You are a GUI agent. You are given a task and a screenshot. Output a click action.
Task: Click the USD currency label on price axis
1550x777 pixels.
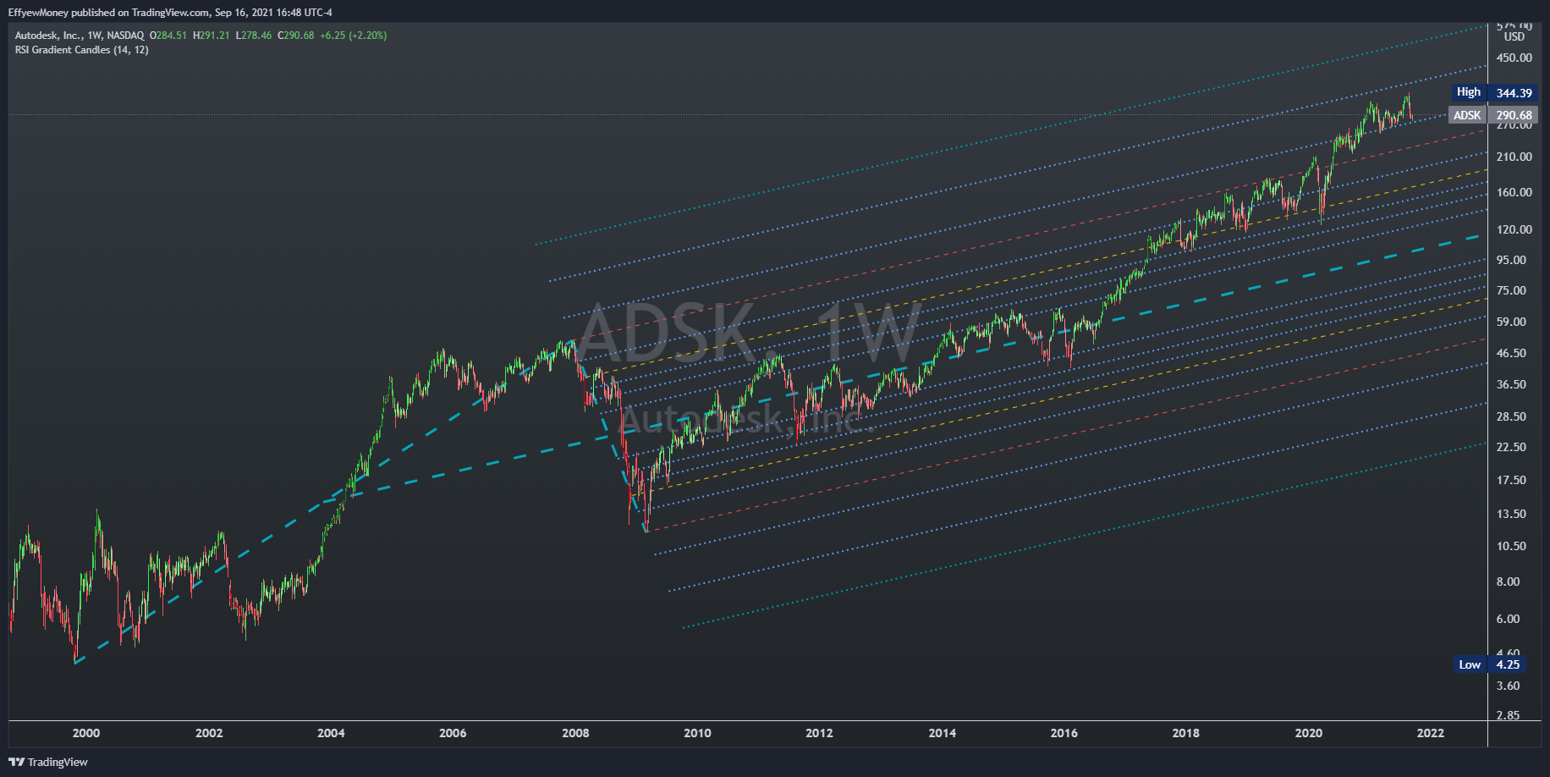pyautogui.click(x=1514, y=36)
